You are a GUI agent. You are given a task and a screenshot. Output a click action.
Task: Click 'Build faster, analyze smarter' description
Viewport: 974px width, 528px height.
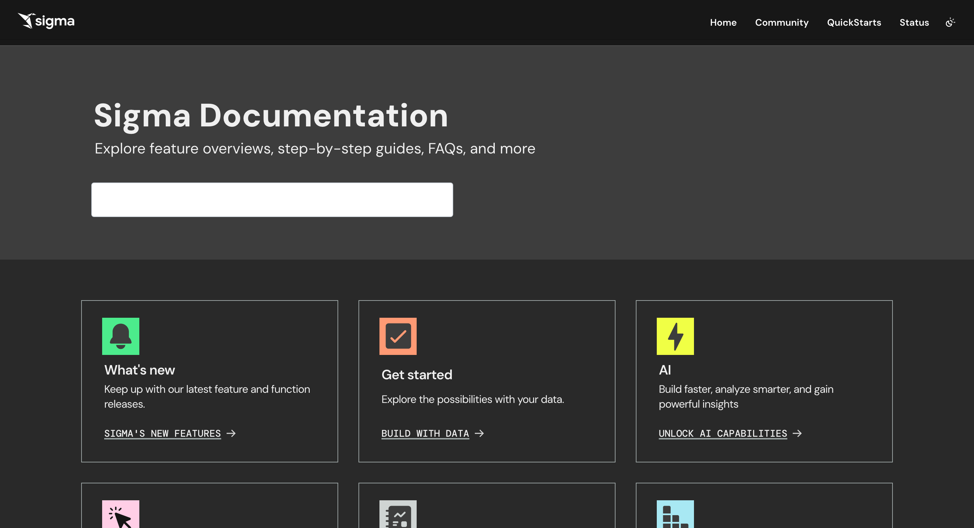[x=746, y=396]
